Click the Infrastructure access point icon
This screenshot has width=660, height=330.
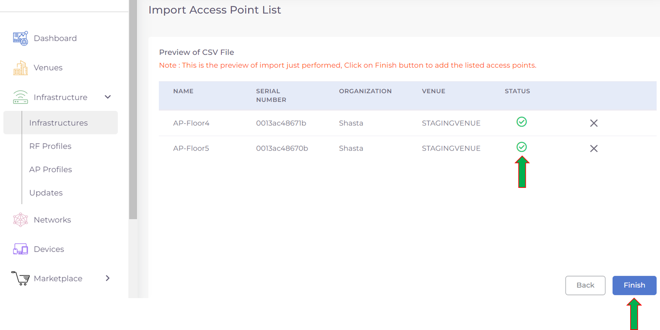click(x=20, y=97)
